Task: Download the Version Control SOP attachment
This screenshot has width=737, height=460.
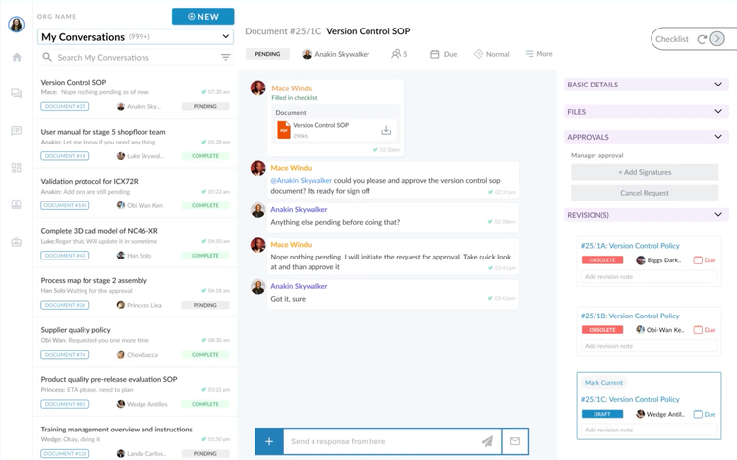Action: pos(386,130)
